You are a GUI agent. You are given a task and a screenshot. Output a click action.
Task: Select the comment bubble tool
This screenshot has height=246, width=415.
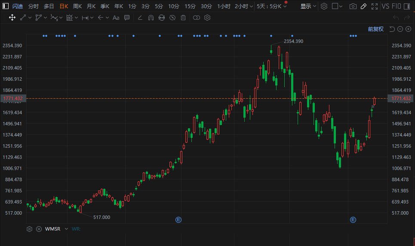pyautogui.click(x=127, y=18)
